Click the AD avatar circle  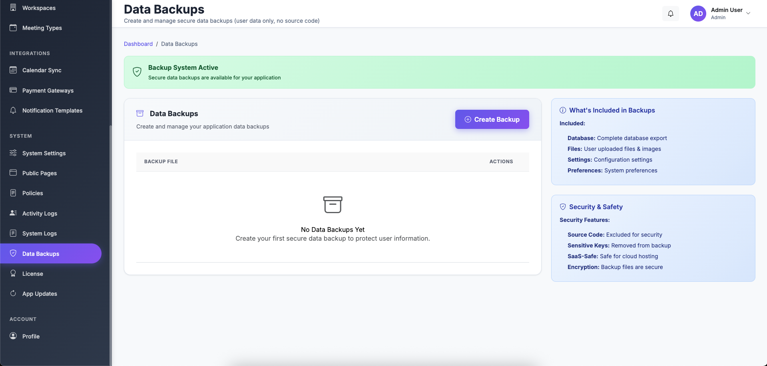(x=698, y=13)
